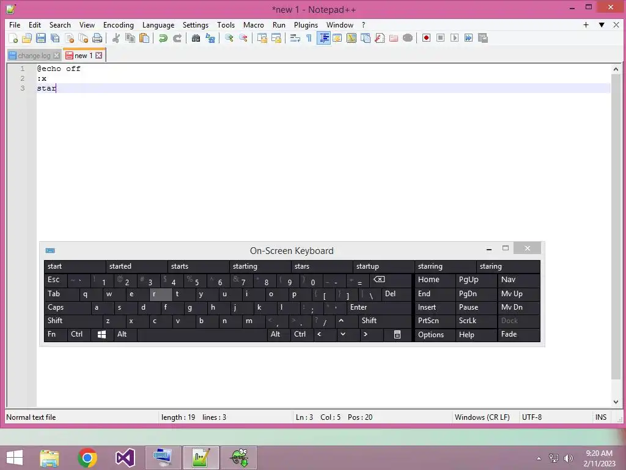The image size is (626, 470).
Task: Click the Redo toolbar icon
Action: [177, 38]
